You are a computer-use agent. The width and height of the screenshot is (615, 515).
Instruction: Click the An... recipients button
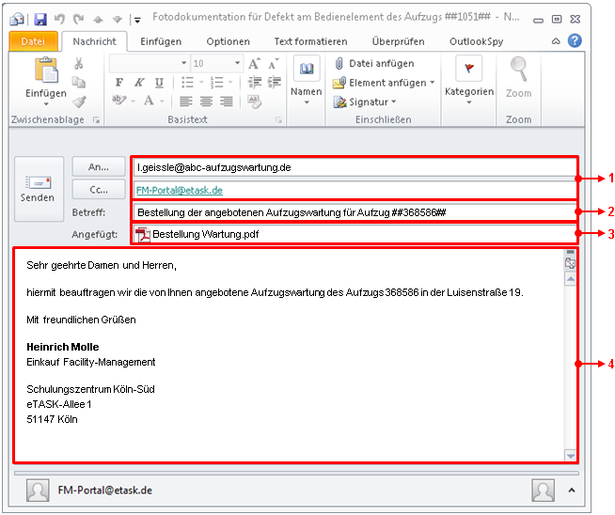99,167
